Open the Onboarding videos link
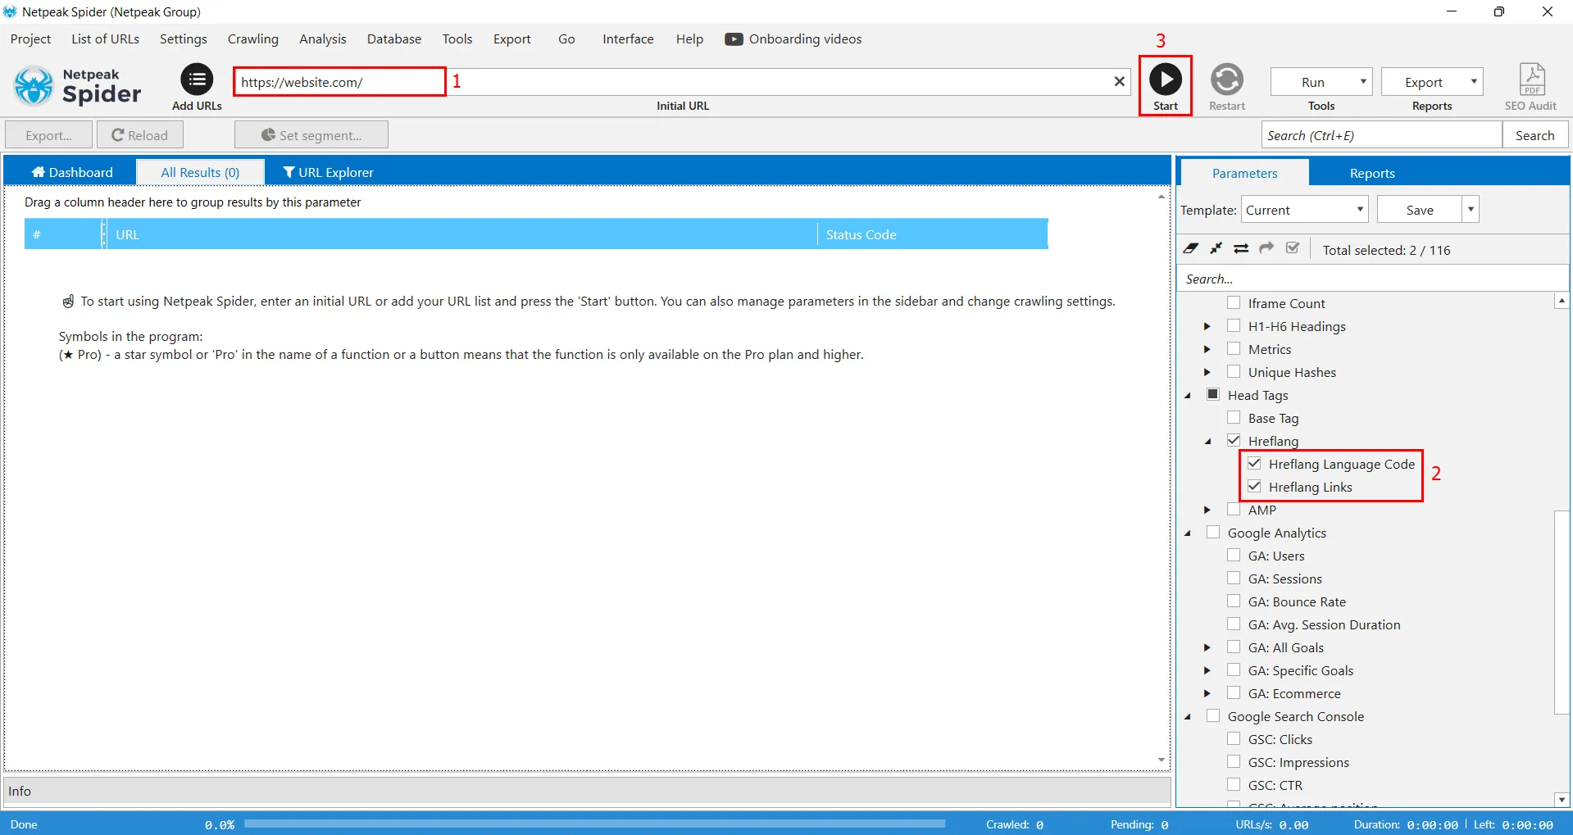This screenshot has width=1573, height=835. 793,39
